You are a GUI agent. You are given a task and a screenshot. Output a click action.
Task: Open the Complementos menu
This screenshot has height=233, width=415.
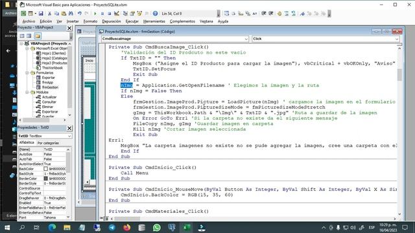point(182,21)
